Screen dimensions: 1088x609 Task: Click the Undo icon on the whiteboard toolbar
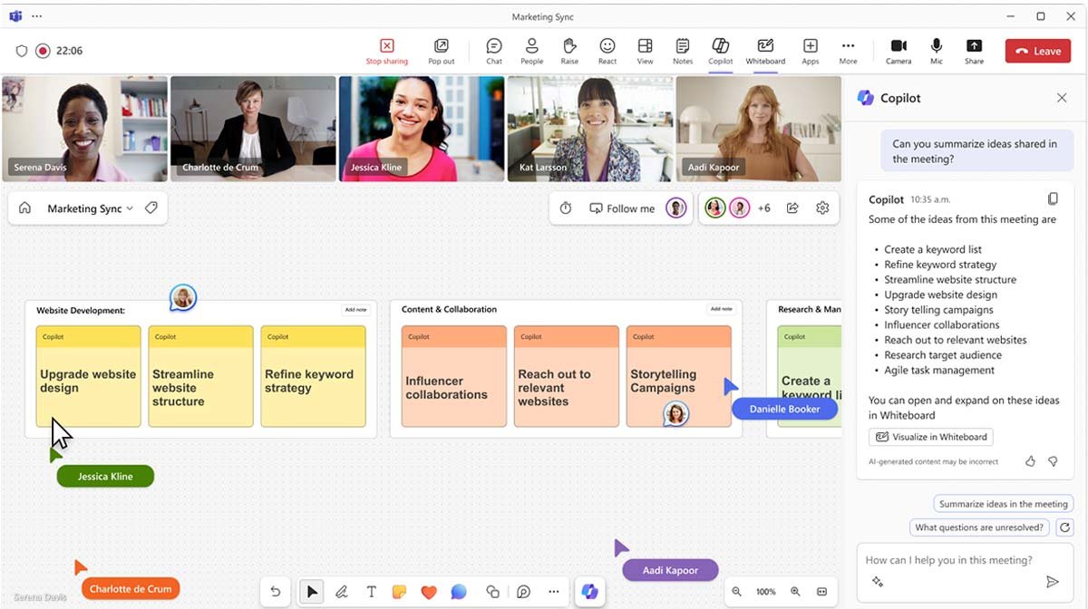click(x=276, y=592)
